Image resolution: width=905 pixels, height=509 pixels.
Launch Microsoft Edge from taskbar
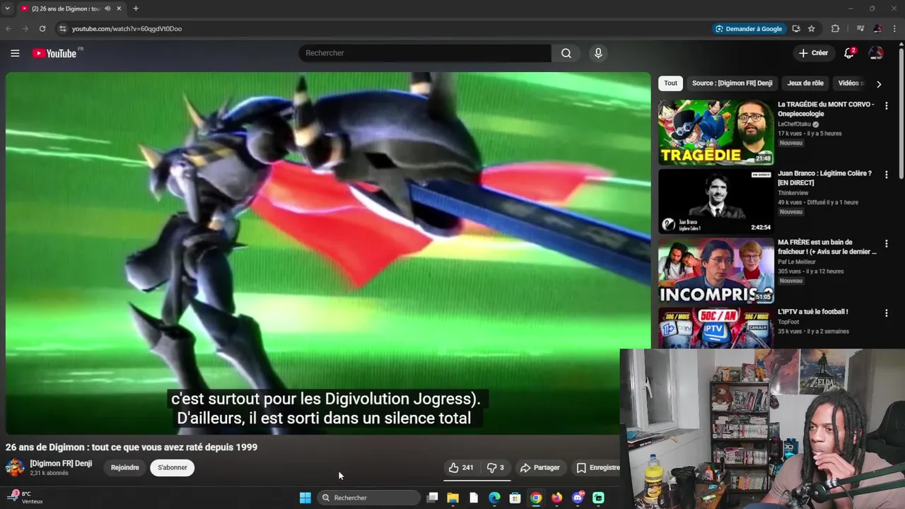[495, 498]
